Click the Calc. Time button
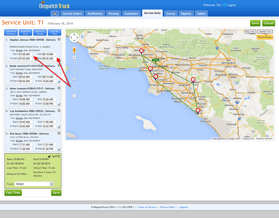Viewport: 279px width, 218px height. [13, 193]
